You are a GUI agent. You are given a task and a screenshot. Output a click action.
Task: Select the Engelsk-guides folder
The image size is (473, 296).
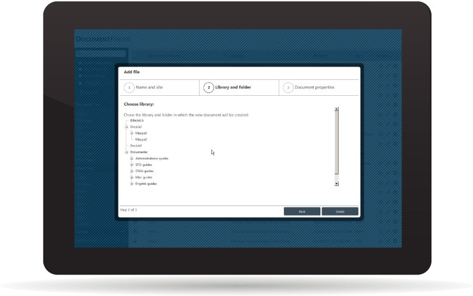pyautogui.click(x=146, y=184)
